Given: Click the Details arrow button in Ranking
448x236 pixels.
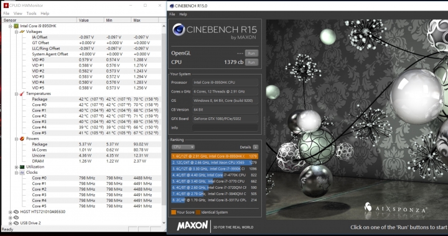Looking at the screenshot, I should pyautogui.click(x=256, y=147).
